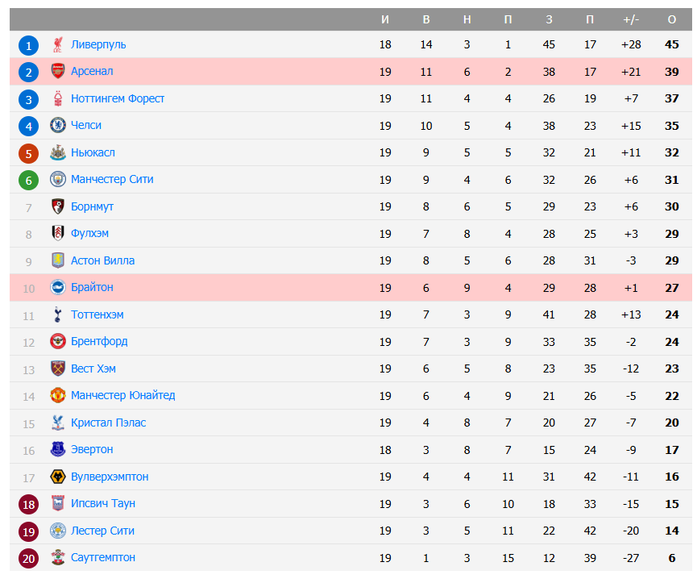Click the Nottingham Forest crest icon

pos(57,98)
